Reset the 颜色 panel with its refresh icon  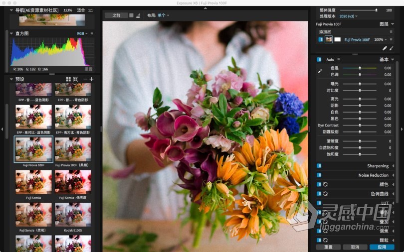(325, 184)
